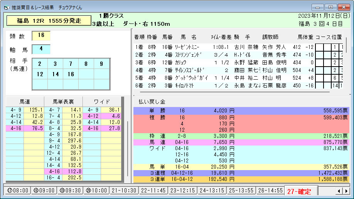Click the 福島 12R 1555分発走 button
This screenshot has height=199, width=354.
coord(49,21)
